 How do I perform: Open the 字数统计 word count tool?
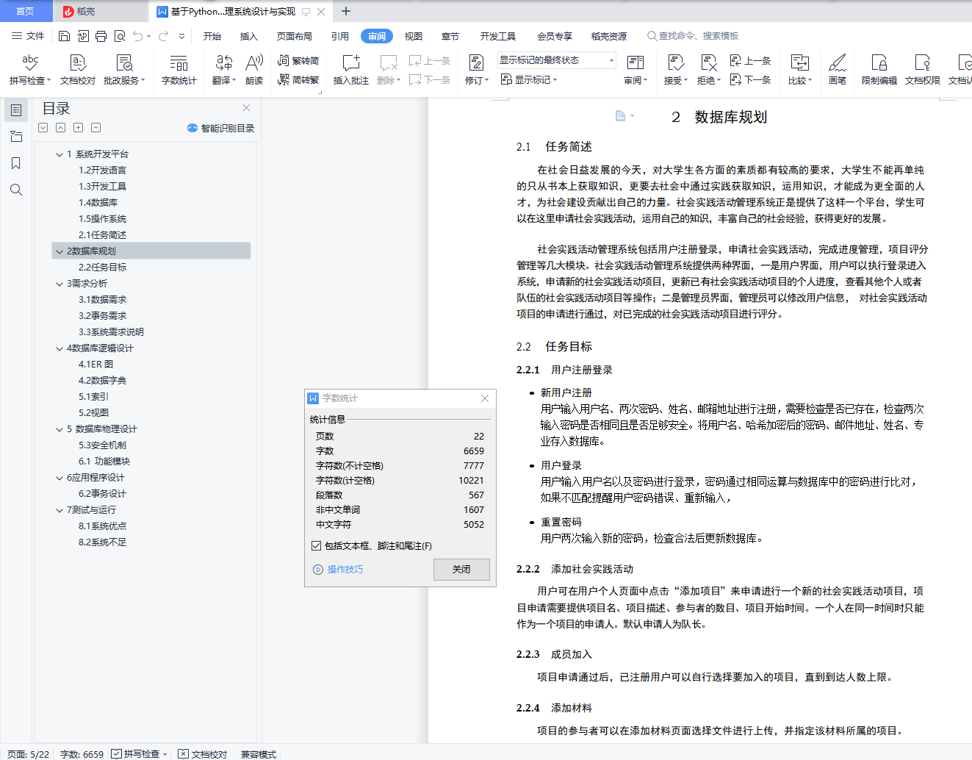click(x=179, y=70)
